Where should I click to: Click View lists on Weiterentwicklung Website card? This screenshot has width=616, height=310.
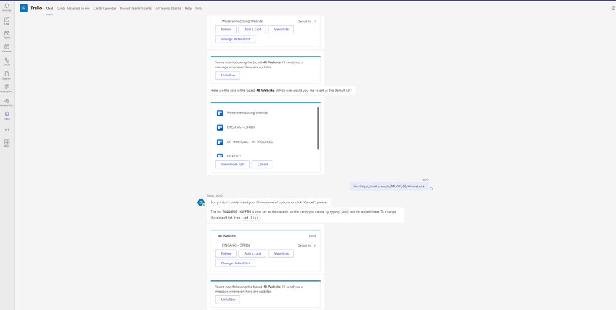click(281, 29)
